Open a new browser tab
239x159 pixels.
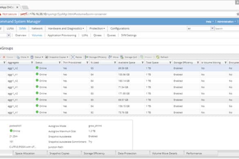(25, 7)
